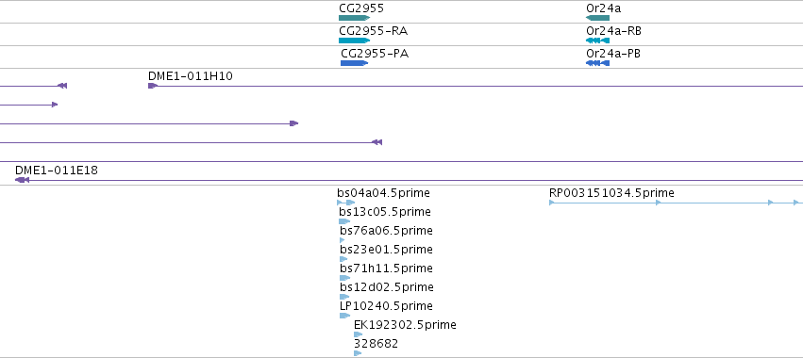Select the 328682 feature glyph
The width and height of the screenshot is (803, 358).
click(x=358, y=353)
